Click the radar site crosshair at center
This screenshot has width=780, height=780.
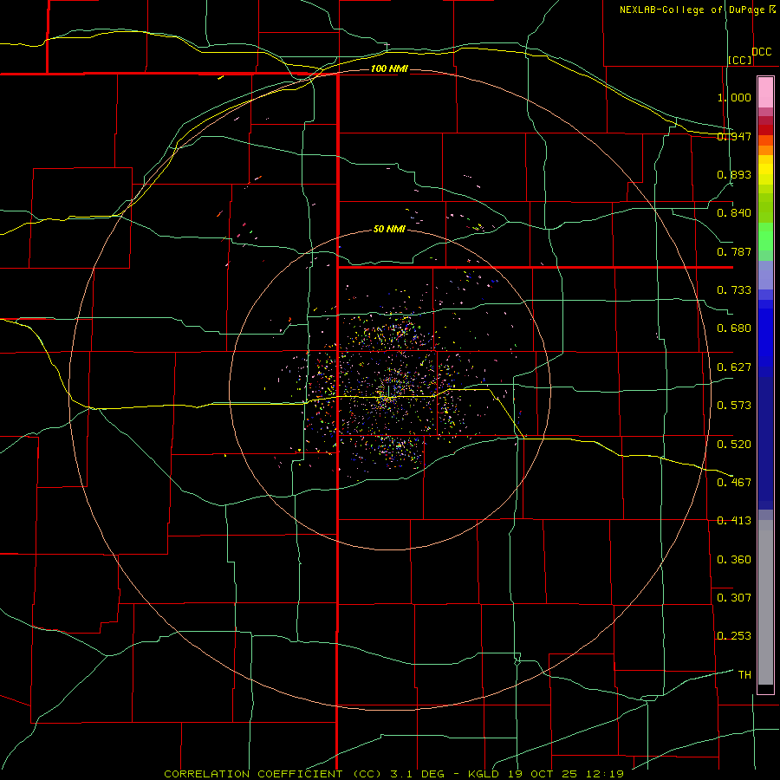(388, 391)
